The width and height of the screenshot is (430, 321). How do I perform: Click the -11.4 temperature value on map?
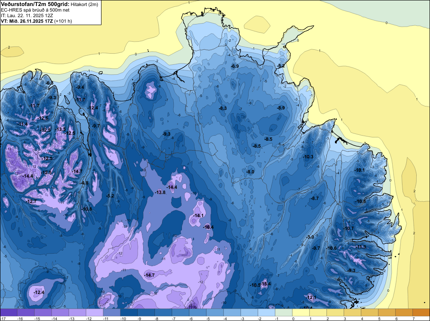22,124
